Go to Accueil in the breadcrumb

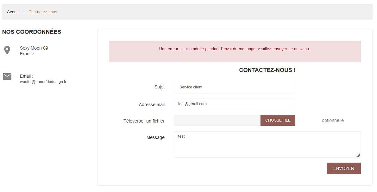tap(14, 12)
